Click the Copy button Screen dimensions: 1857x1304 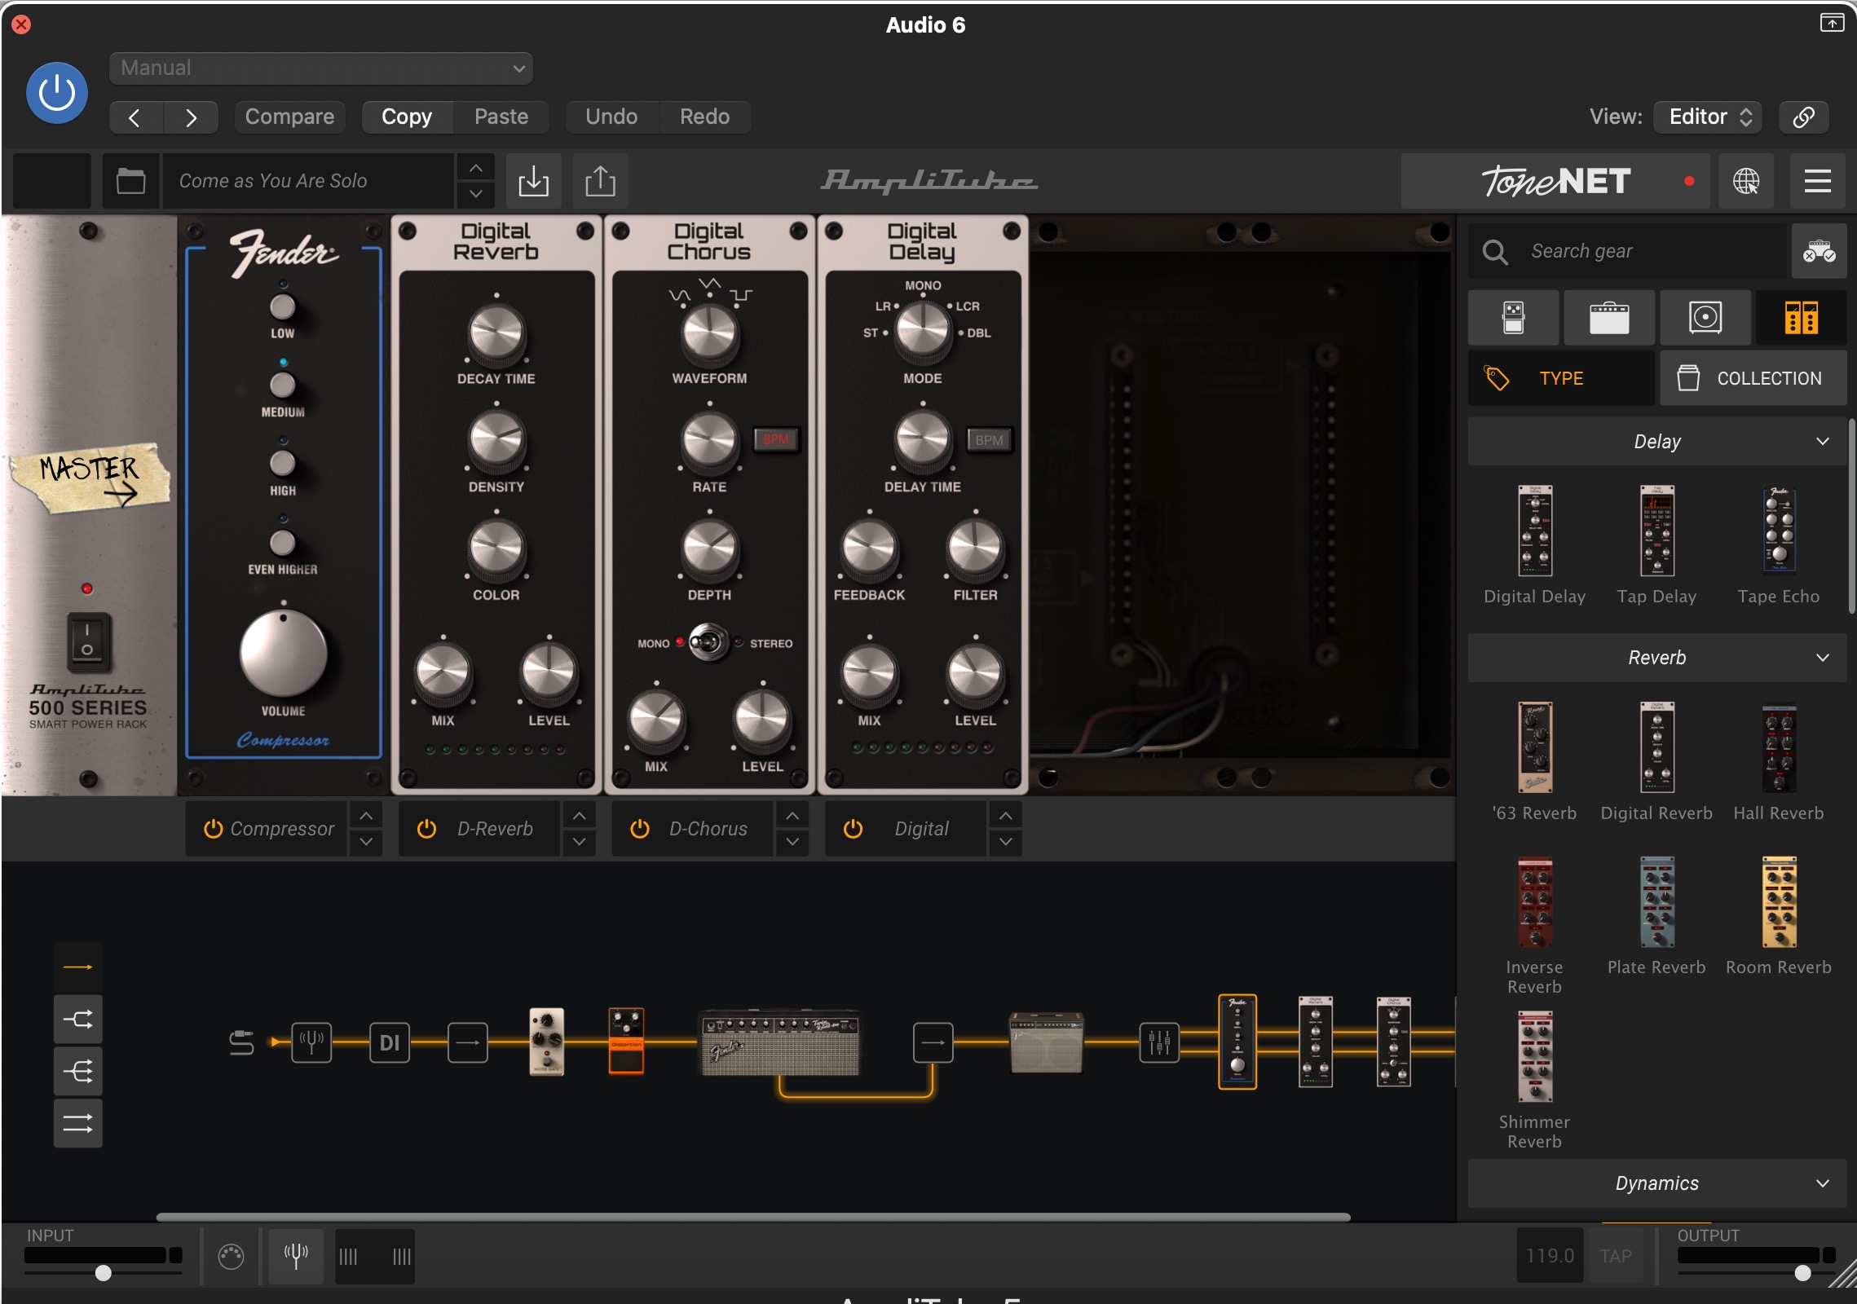point(407,117)
